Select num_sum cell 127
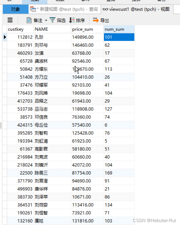This screenshot has width=180, height=225. click(x=119, y=109)
